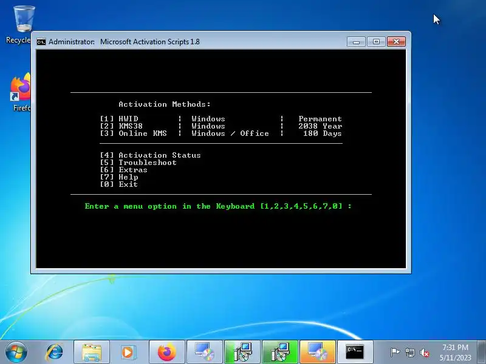486x364 pixels.
Task: Click the '[6] Extras' line
Action: coord(124,170)
